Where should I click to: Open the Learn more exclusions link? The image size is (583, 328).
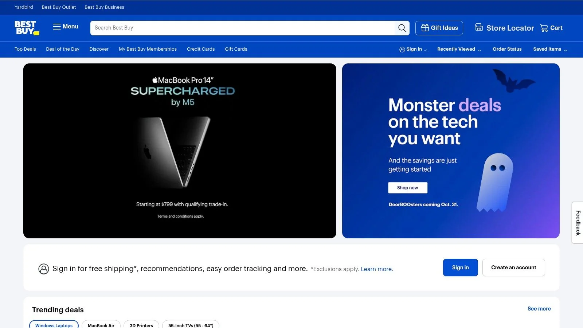[377, 269]
